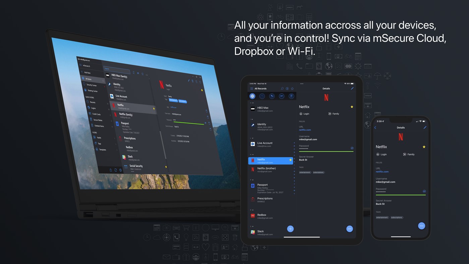The image size is (469, 264).
Task: Tap the edit pencil icon in tablet Details
Action: pyautogui.click(x=352, y=89)
